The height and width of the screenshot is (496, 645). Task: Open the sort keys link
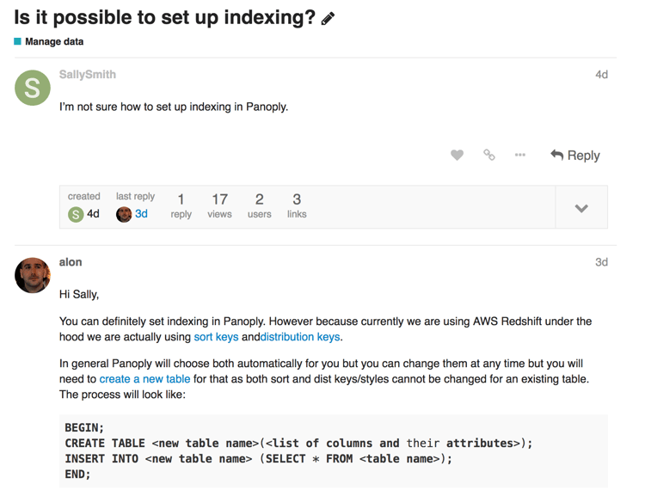pos(216,337)
